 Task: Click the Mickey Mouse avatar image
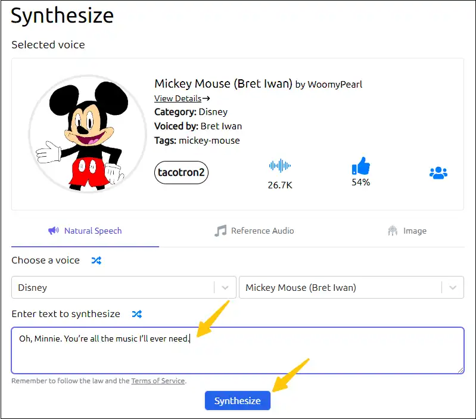click(88, 134)
